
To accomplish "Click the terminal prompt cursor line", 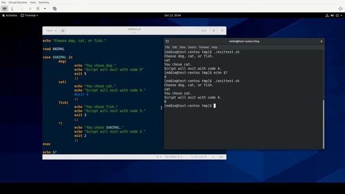I will [x=190, y=106].
